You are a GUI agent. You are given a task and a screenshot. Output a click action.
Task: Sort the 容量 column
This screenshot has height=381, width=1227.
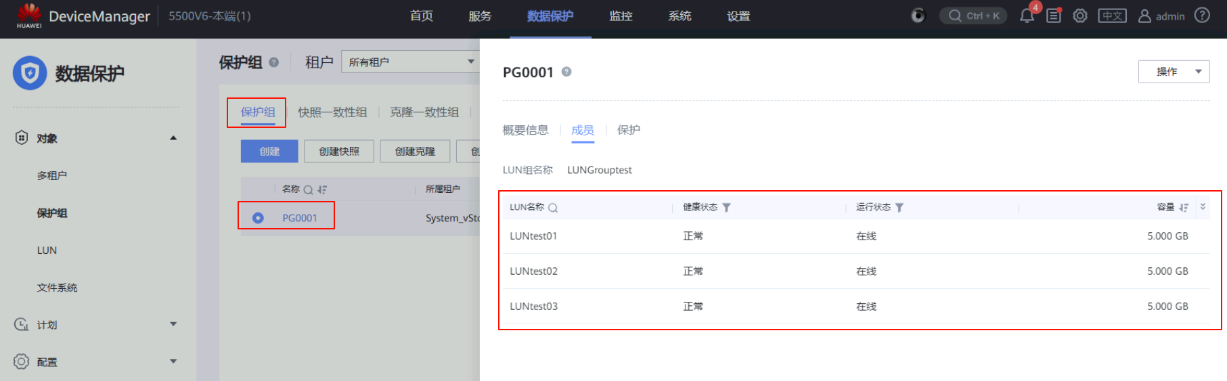pyautogui.click(x=1183, y=208)
